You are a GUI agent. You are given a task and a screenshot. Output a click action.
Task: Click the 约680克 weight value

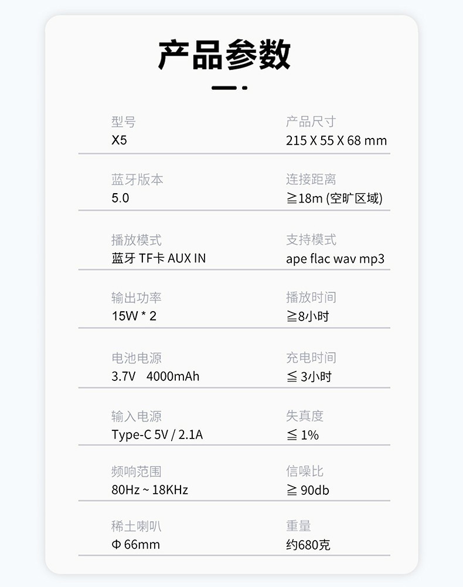308,545
